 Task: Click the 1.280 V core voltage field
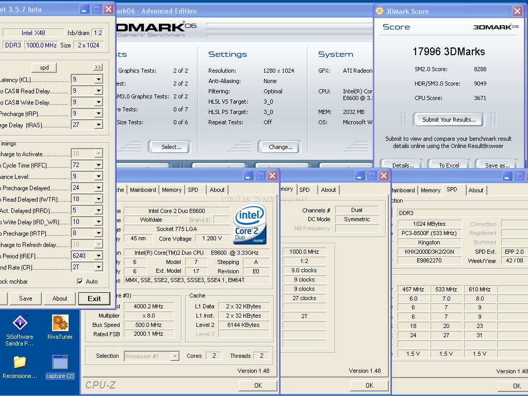[212, 238]
